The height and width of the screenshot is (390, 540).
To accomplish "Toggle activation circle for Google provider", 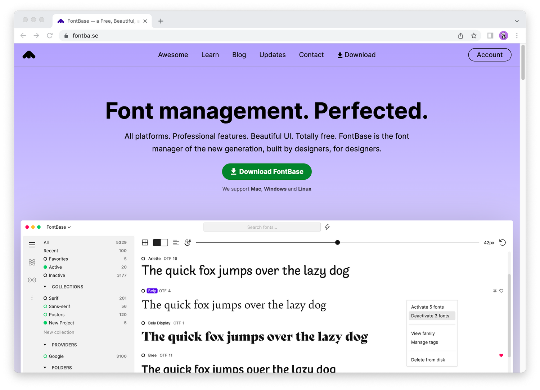I will (45, 356).
